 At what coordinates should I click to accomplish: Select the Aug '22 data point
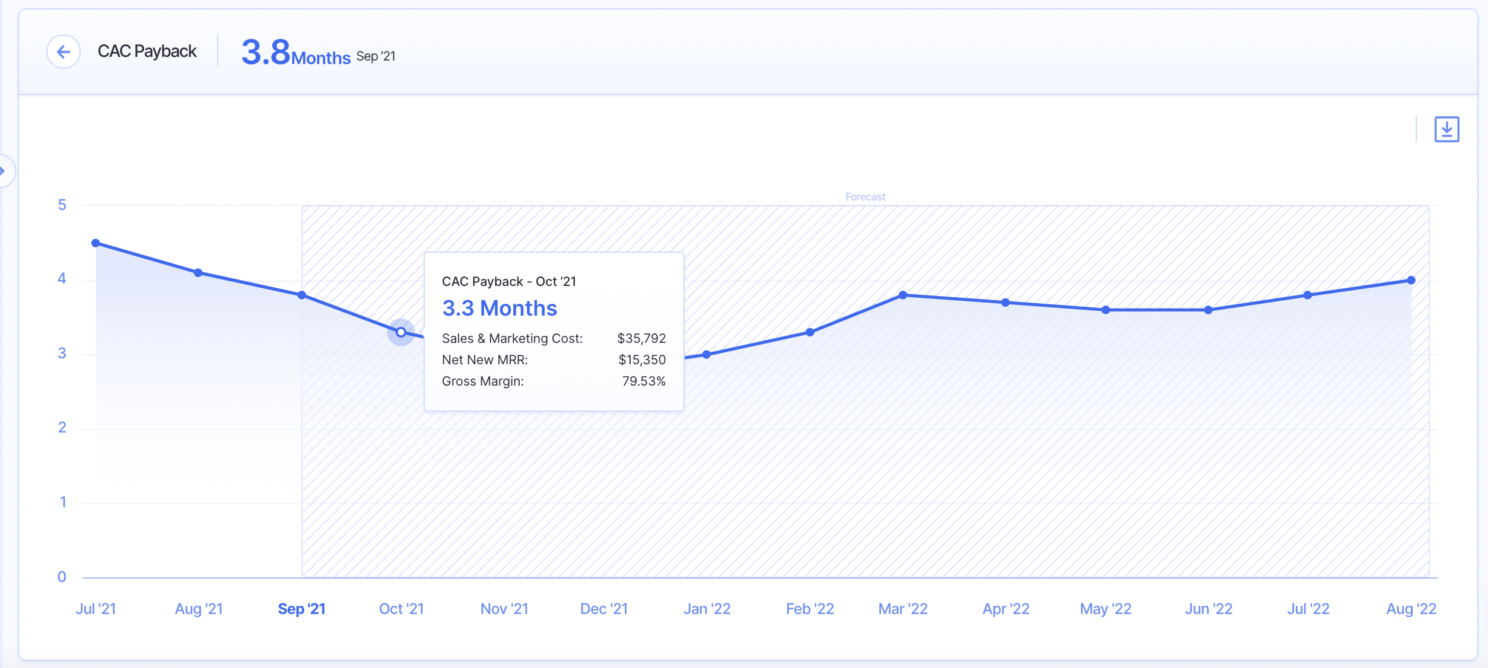[1411, 281]
